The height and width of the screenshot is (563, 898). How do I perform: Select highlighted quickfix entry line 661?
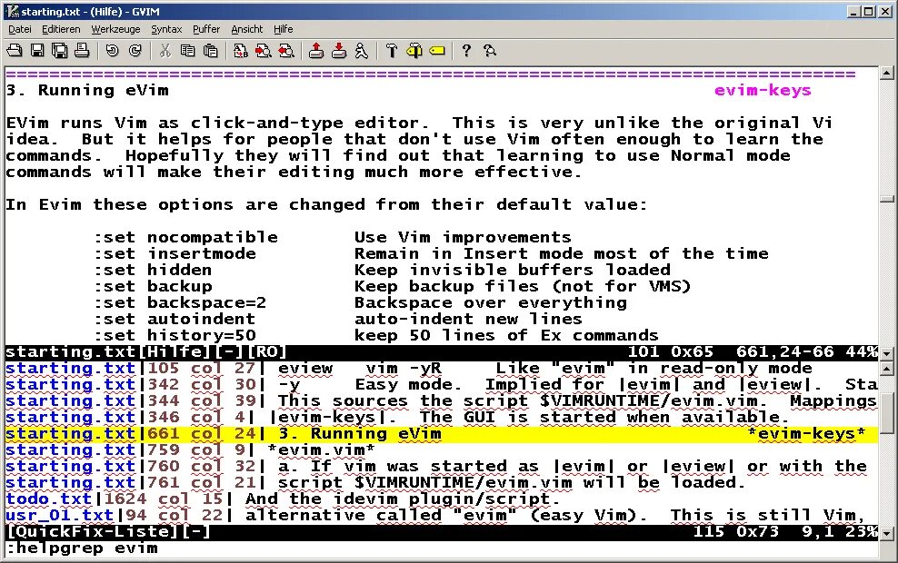pos(441,434)
